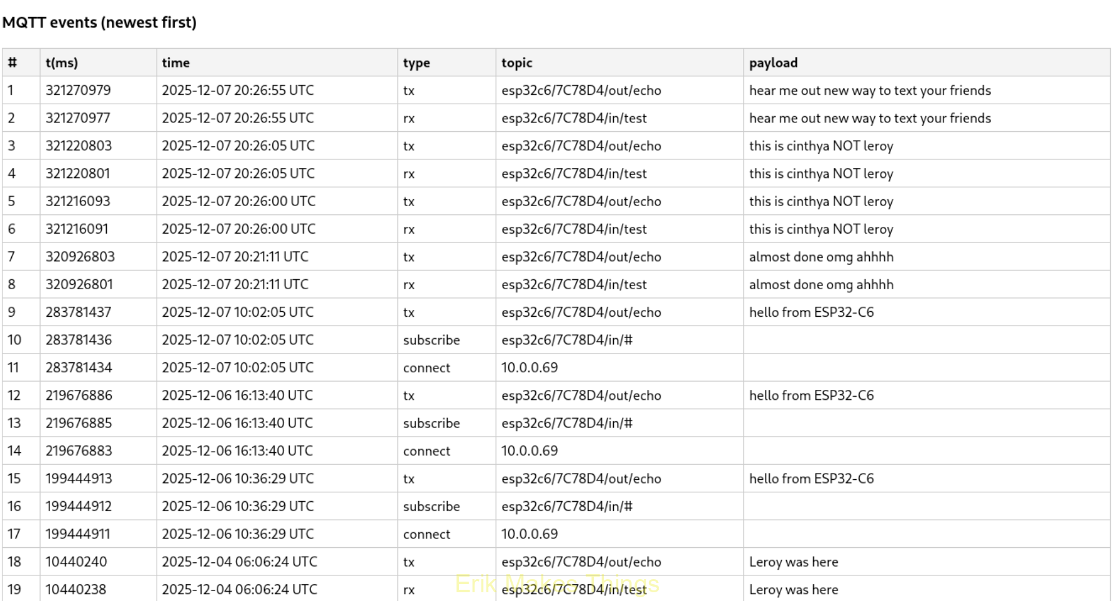Click the 10.0.0.69 address in row 11

(x=529, y=368)
